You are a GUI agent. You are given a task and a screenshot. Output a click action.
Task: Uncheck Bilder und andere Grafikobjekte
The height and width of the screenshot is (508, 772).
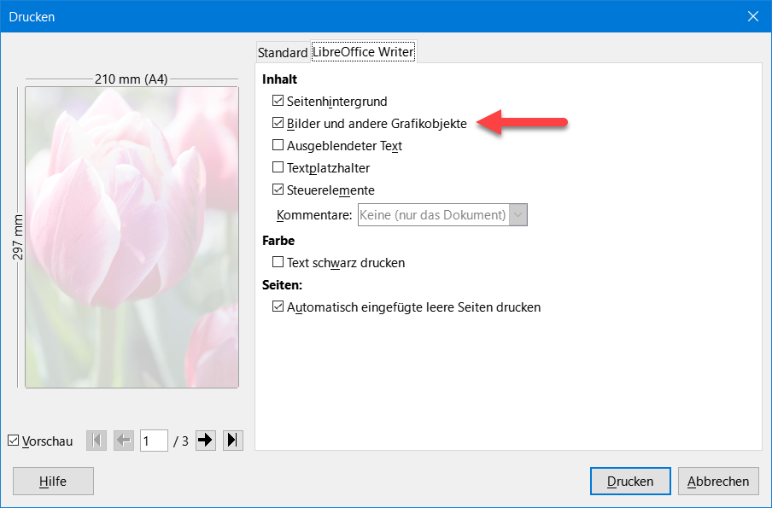pos(278,124)
